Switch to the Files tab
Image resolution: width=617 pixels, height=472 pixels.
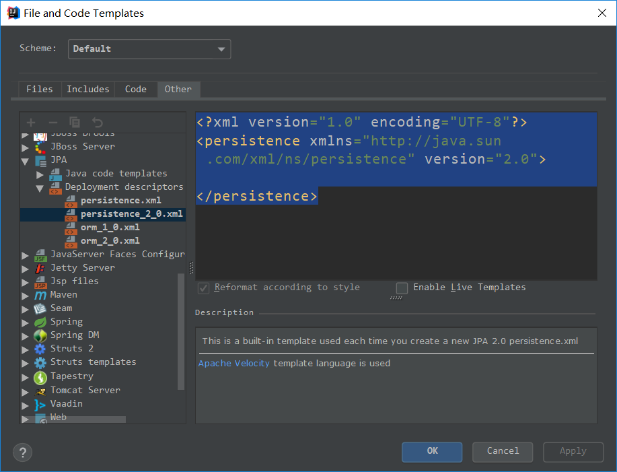[40, 89]
